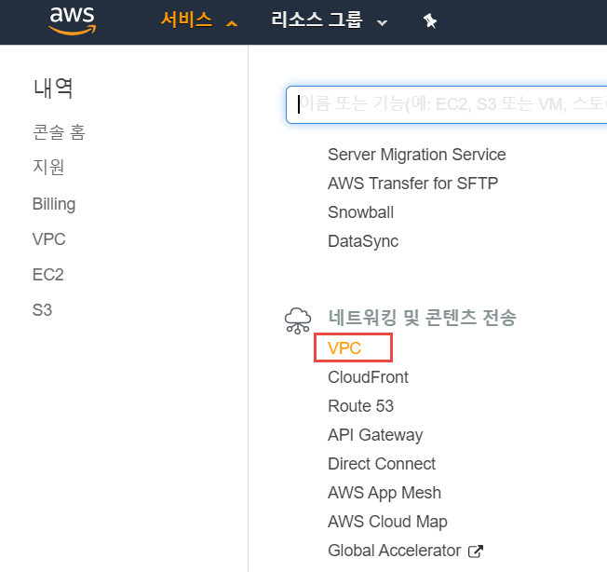Open DataSync service

[363, 241]
